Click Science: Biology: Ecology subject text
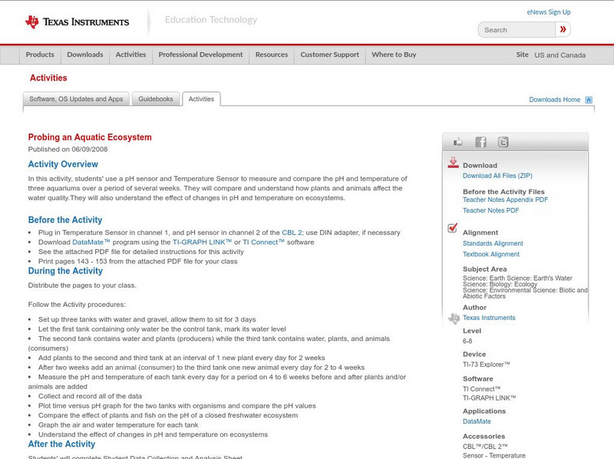 (x=500, y=284)
